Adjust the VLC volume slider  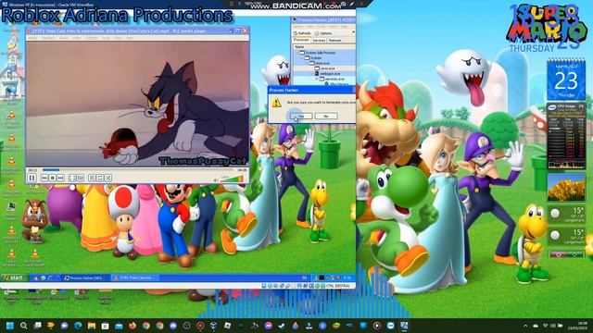(x=232, y=179)
